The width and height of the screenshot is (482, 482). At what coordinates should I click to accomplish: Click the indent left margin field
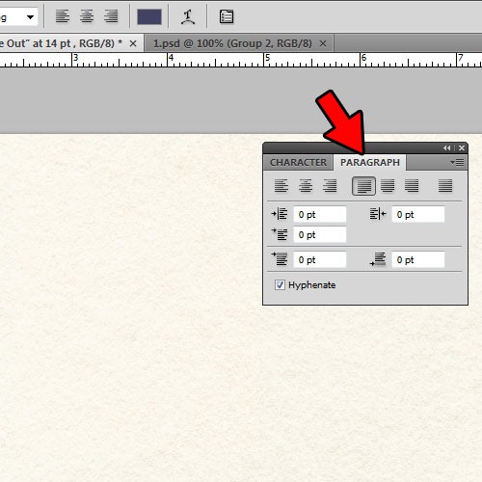click(x=320, y=214)
